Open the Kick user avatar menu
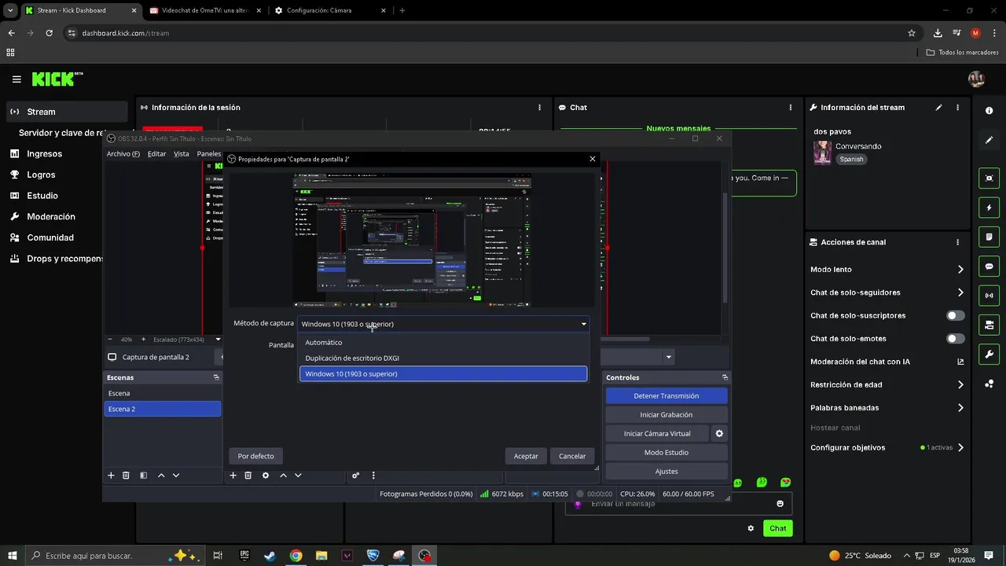1006x566 pixels. pos(976,79)
